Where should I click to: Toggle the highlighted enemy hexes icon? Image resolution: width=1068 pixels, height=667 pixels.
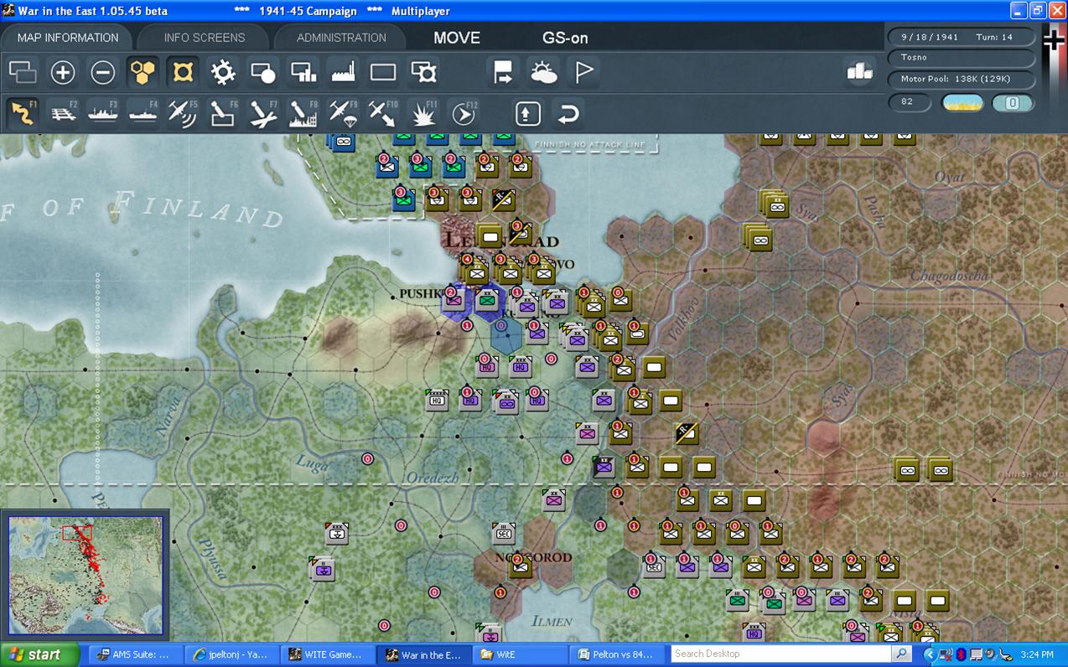(183, 73)
